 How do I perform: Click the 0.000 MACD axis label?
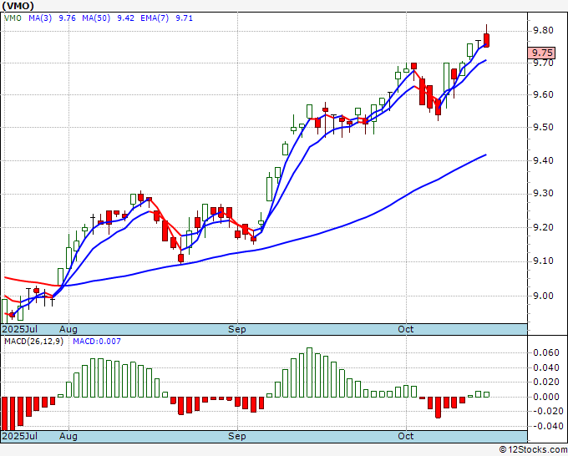[x=546, y=397]
